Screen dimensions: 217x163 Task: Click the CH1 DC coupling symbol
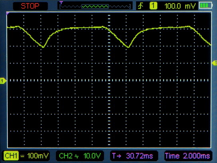[x=22, y=156]
